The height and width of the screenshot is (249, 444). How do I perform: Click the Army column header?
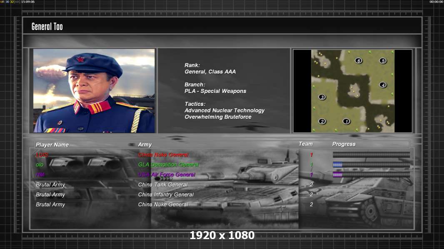[x=145, y=145]
